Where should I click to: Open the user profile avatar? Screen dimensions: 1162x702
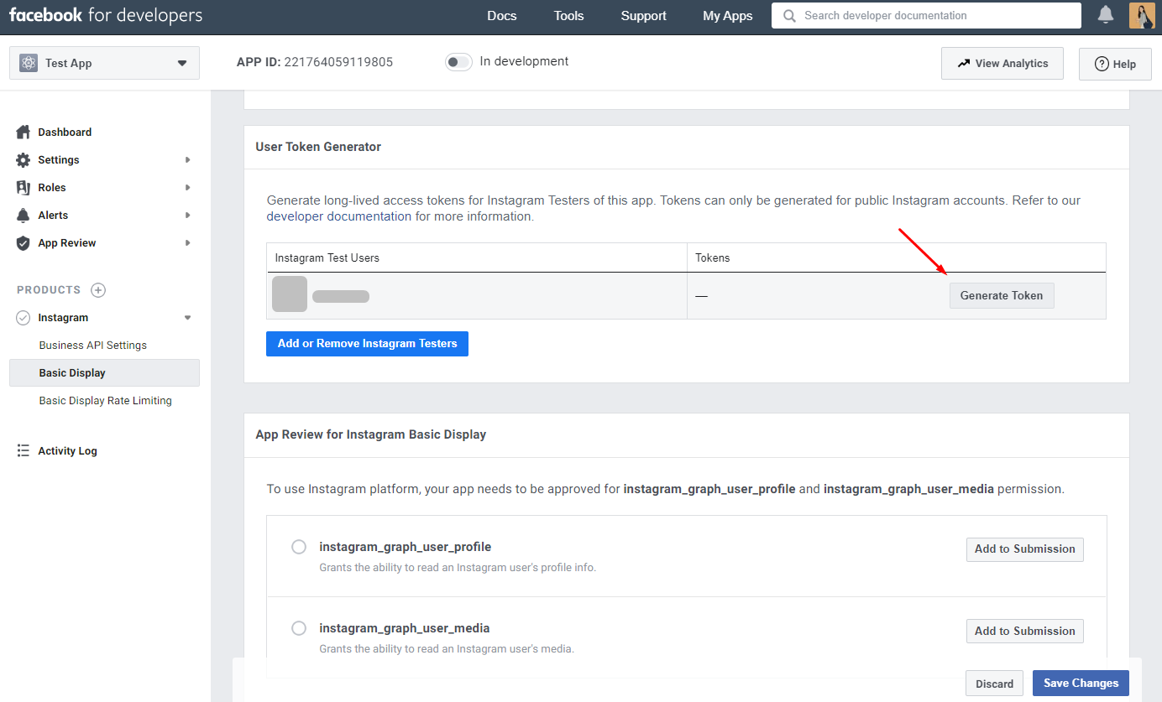[x=1142, y=15]
